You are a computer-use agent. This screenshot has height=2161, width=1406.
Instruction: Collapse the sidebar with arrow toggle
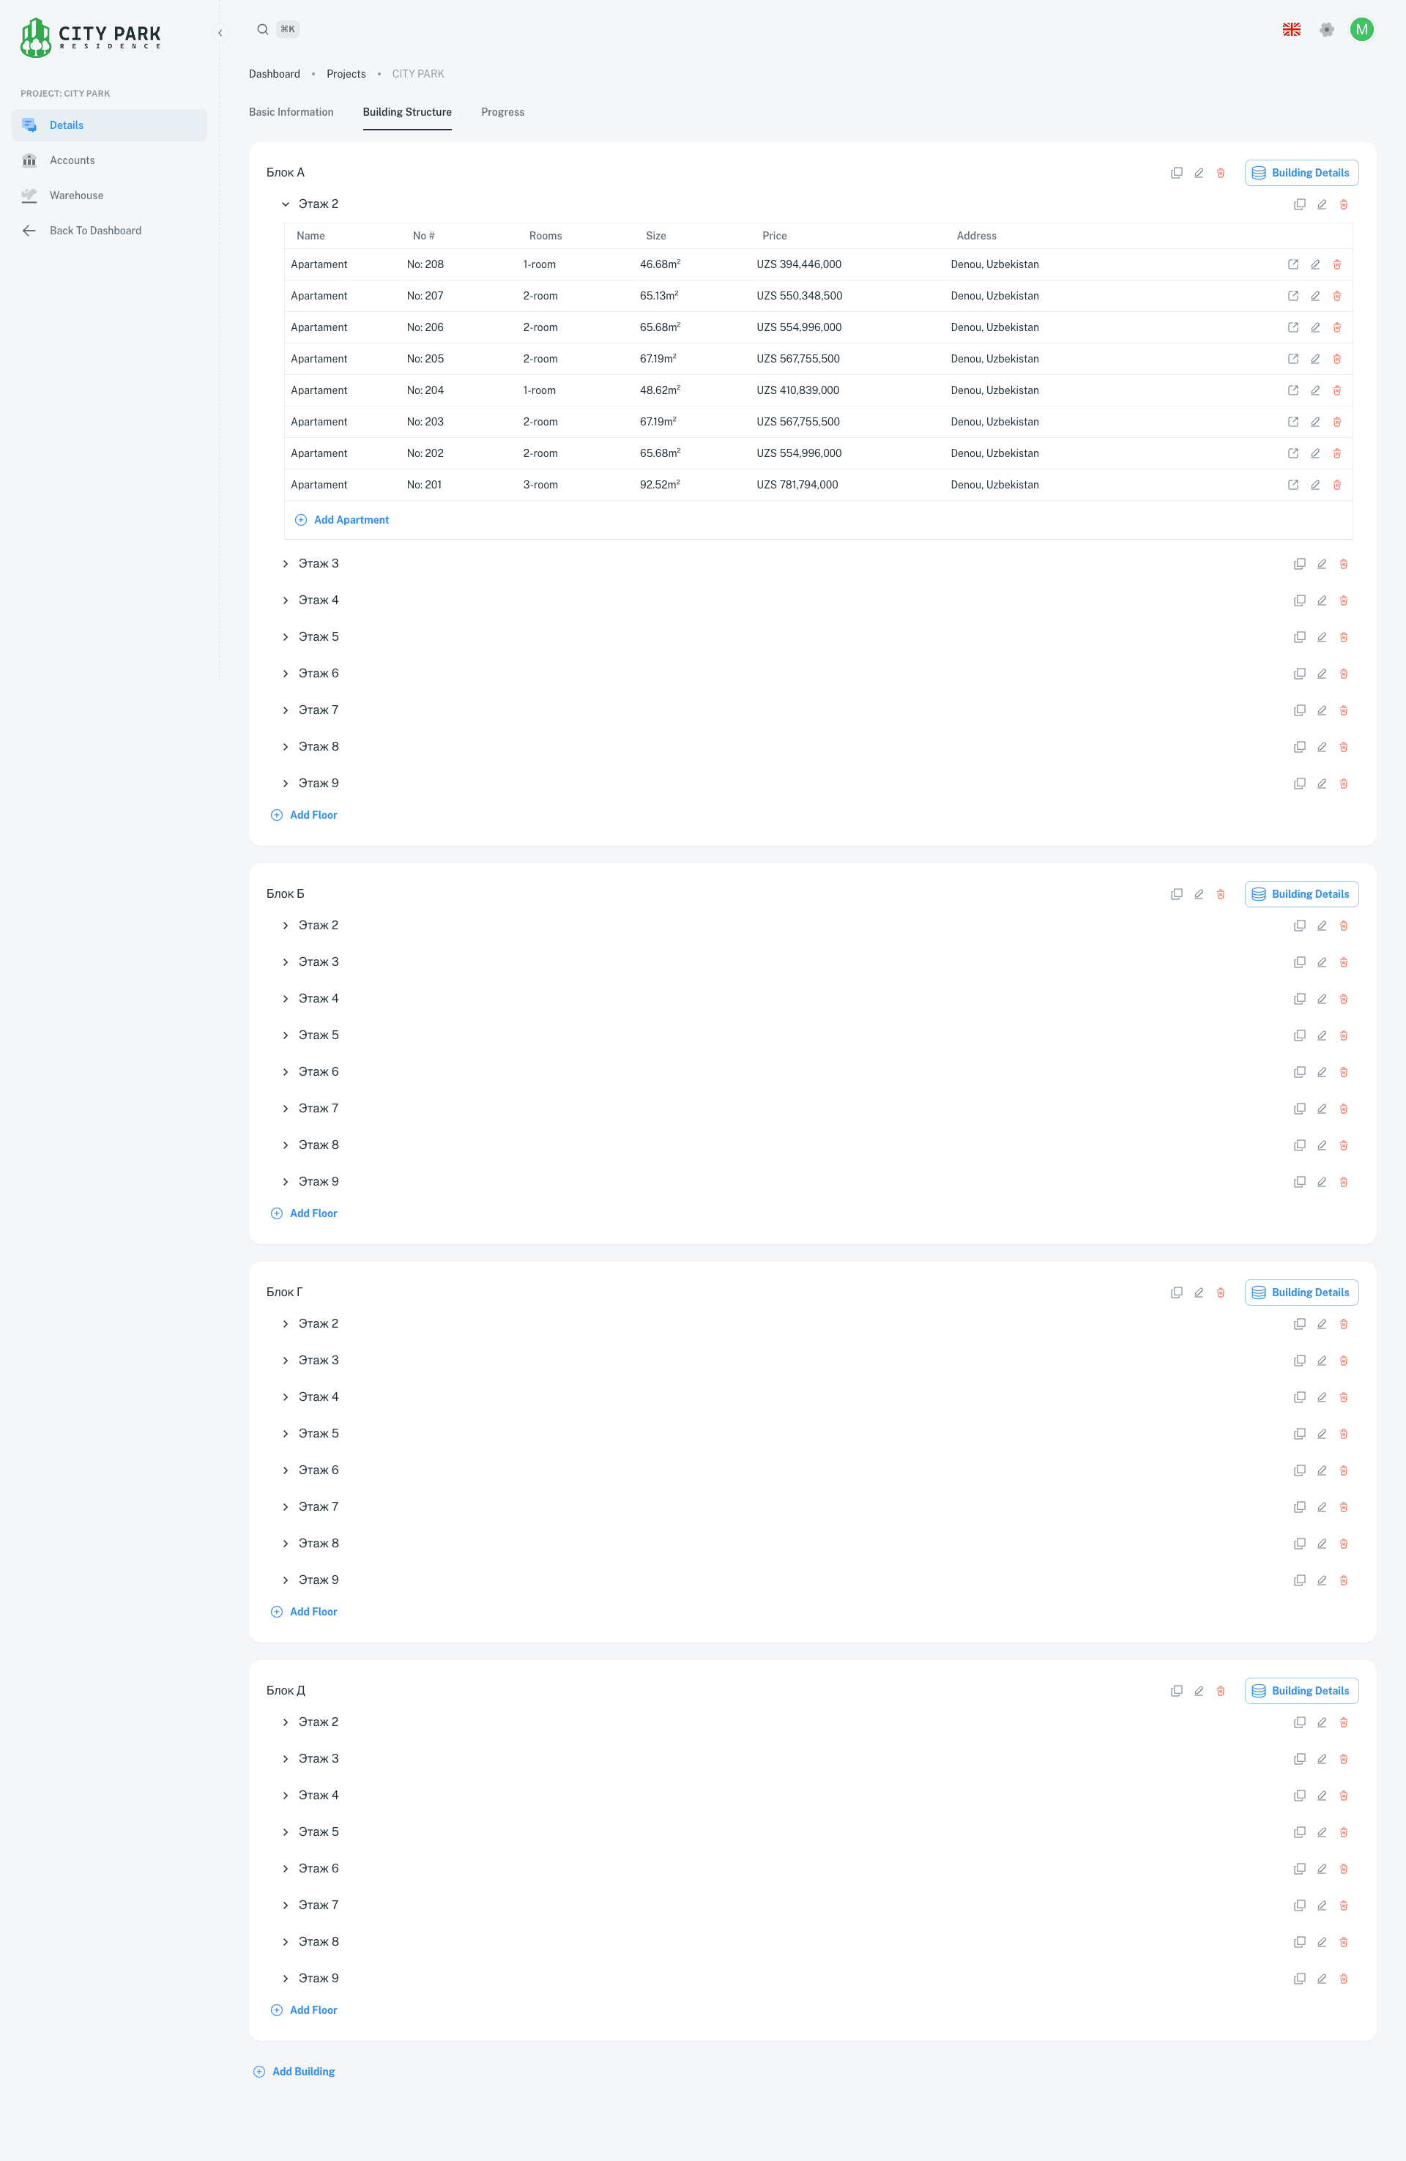coord(220,33)
